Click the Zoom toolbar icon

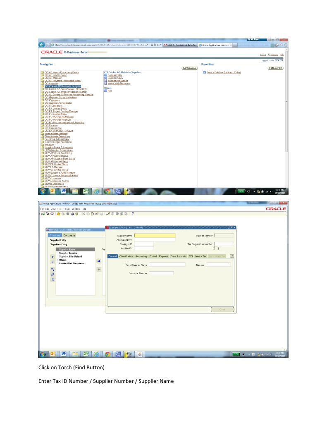pyautogui.click(x=112, y=214)
